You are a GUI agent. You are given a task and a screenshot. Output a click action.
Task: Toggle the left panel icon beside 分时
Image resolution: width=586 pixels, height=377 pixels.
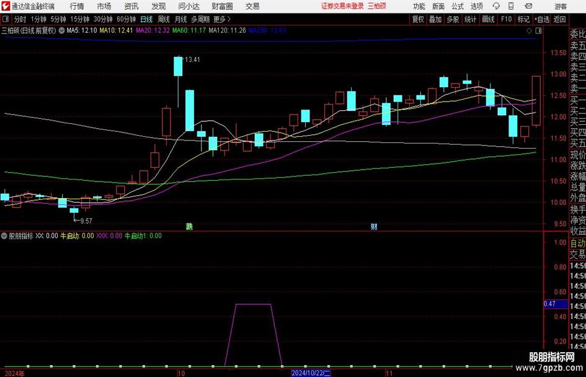6,19
